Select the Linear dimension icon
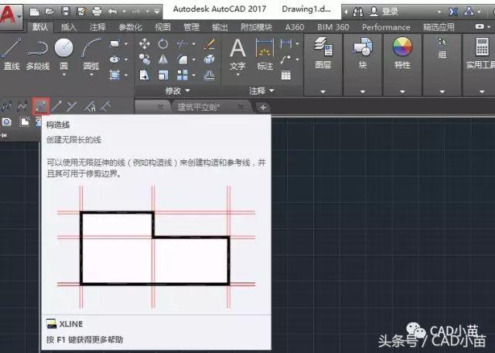 pos(286,43)
